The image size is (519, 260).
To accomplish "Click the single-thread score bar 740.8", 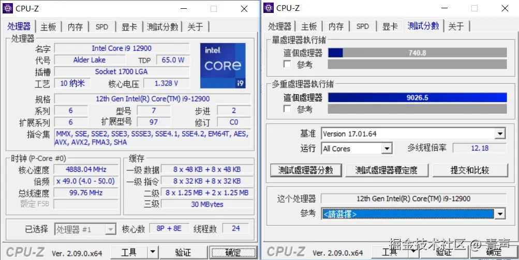I will [x=418, y=53].
